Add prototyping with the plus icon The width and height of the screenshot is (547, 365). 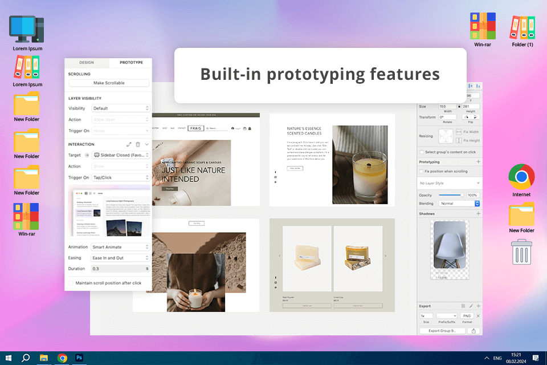(478, 162)
